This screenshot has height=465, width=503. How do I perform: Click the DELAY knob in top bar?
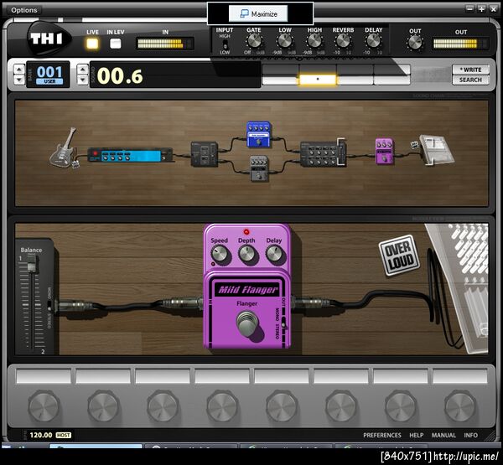click(373, 41)
